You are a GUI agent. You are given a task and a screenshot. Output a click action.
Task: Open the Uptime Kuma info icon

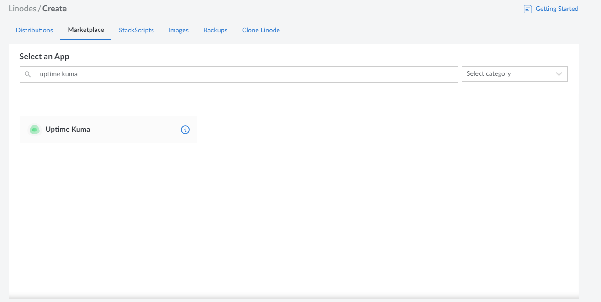coord(185,130)
